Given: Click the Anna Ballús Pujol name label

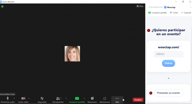Looking at the screenshot, I should (x=7, y=94).
